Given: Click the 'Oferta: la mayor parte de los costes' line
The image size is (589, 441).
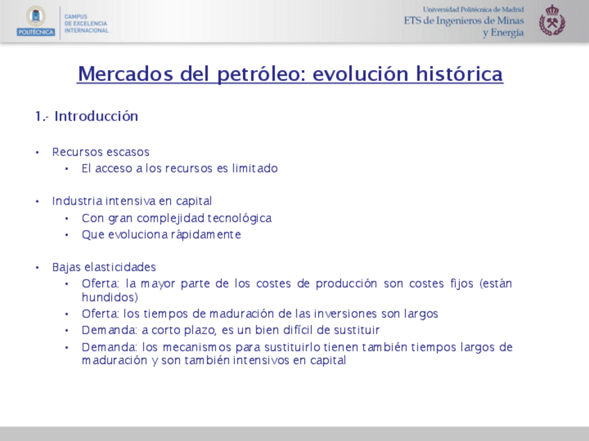Looking at the screenshot, I should (x=297, y=284).
